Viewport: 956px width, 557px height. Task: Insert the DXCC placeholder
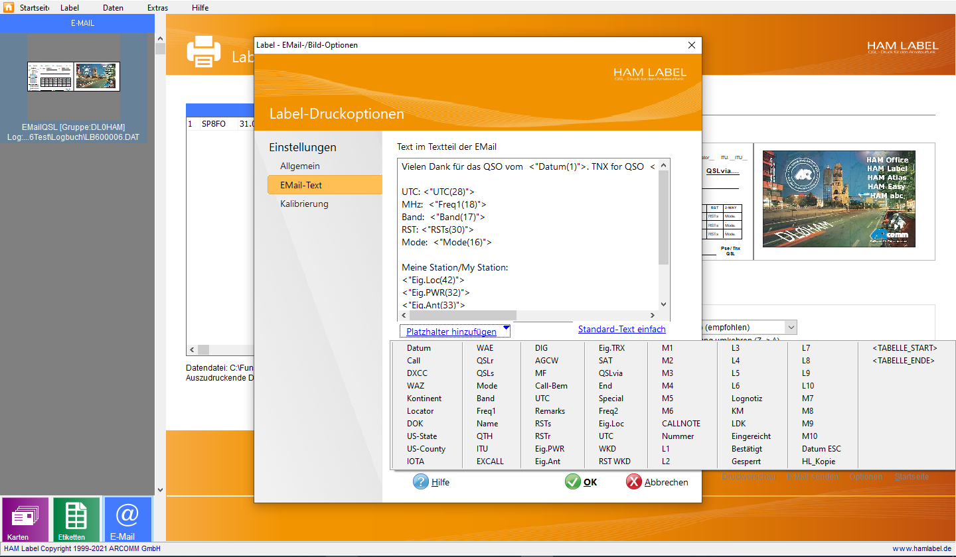point(417,373)
